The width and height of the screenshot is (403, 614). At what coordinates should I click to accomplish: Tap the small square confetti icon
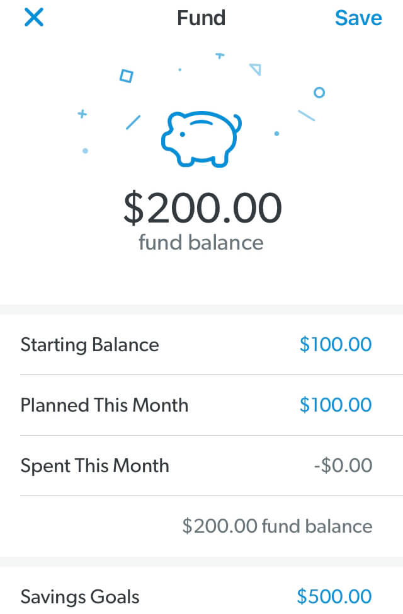pyautogui.click(x=126, y=76)
